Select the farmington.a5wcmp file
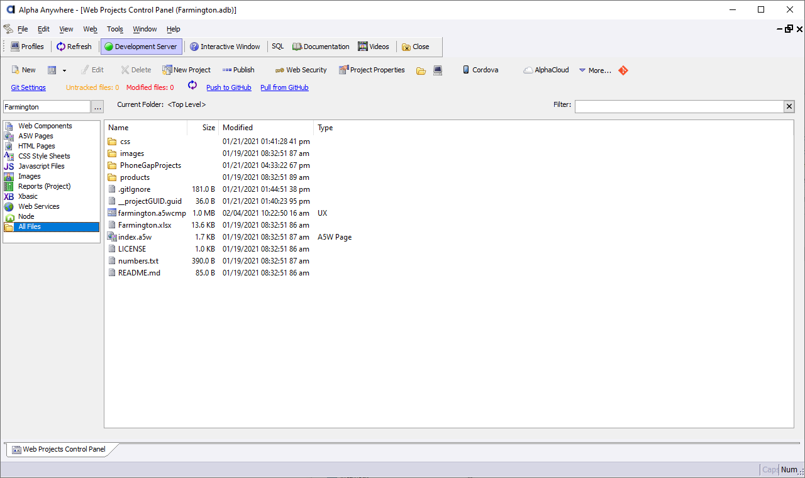 coord(147,213)
